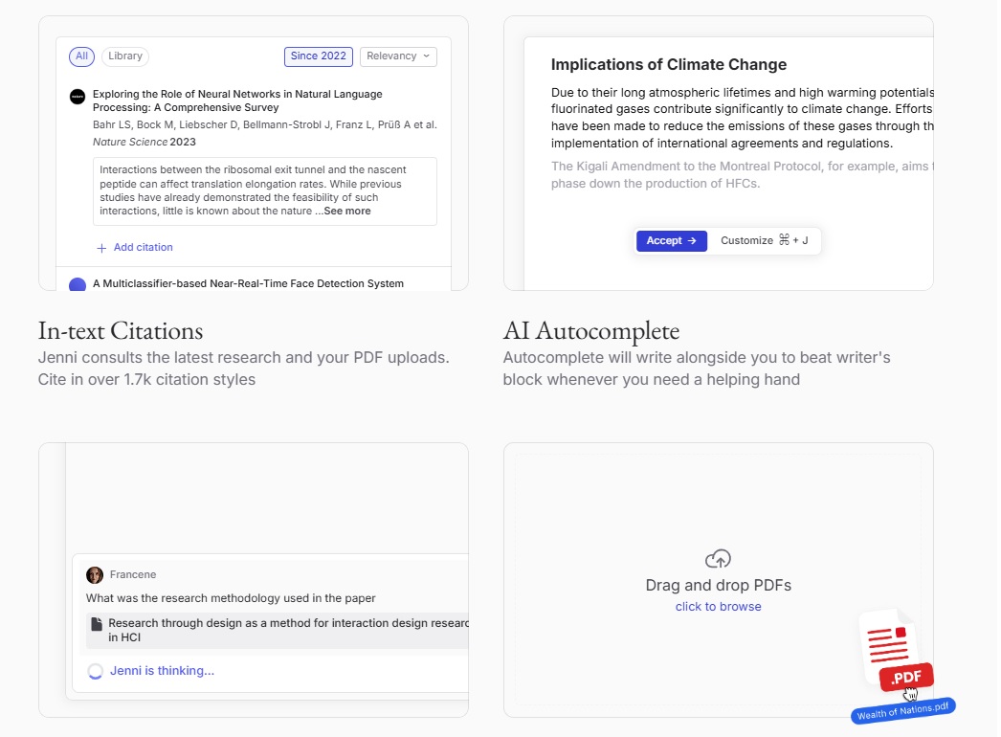Click the plus icon beside Add citation
This screenshot has width=1001, height=737.
pos(101,249)
